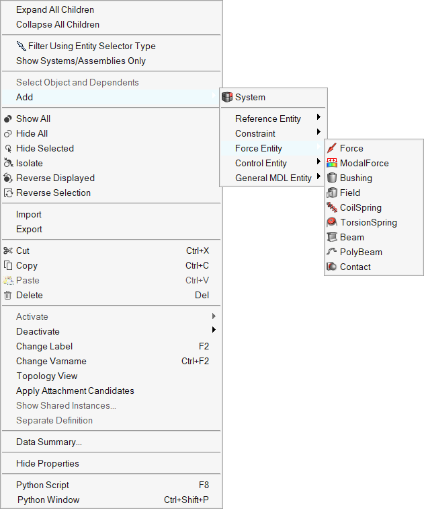Add a Contact entity
Screen dimensions: 424x509
point(355,267)
